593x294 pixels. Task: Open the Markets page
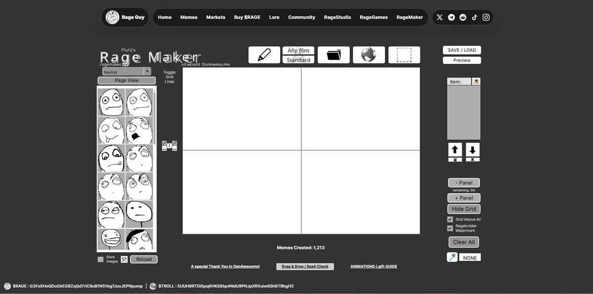[216, 17]
